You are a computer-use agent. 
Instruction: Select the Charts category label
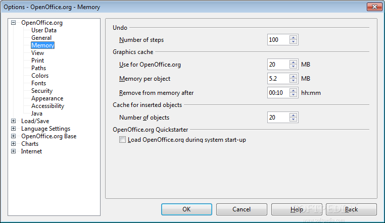tap(30, 144)
